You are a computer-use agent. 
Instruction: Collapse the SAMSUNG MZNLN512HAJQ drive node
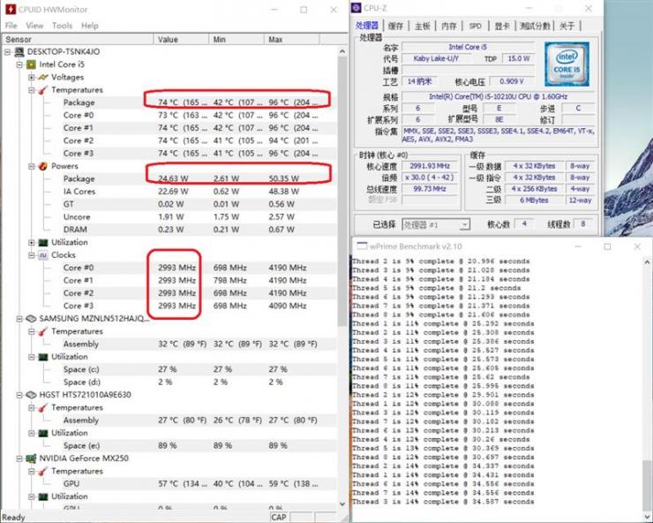19,319
